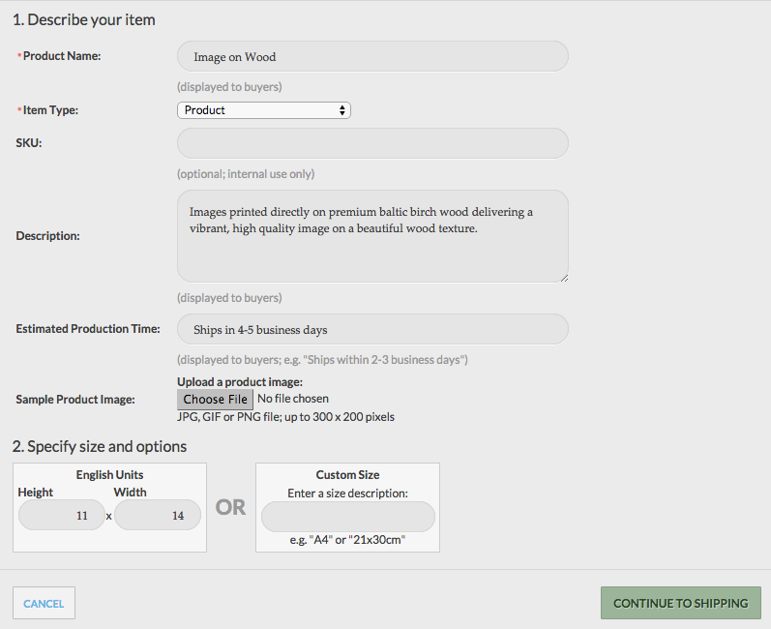Image resolution: width=771 pixels, height=629 pixels.
Task: Click the Sample Product Image label
Action: [75, 400]
